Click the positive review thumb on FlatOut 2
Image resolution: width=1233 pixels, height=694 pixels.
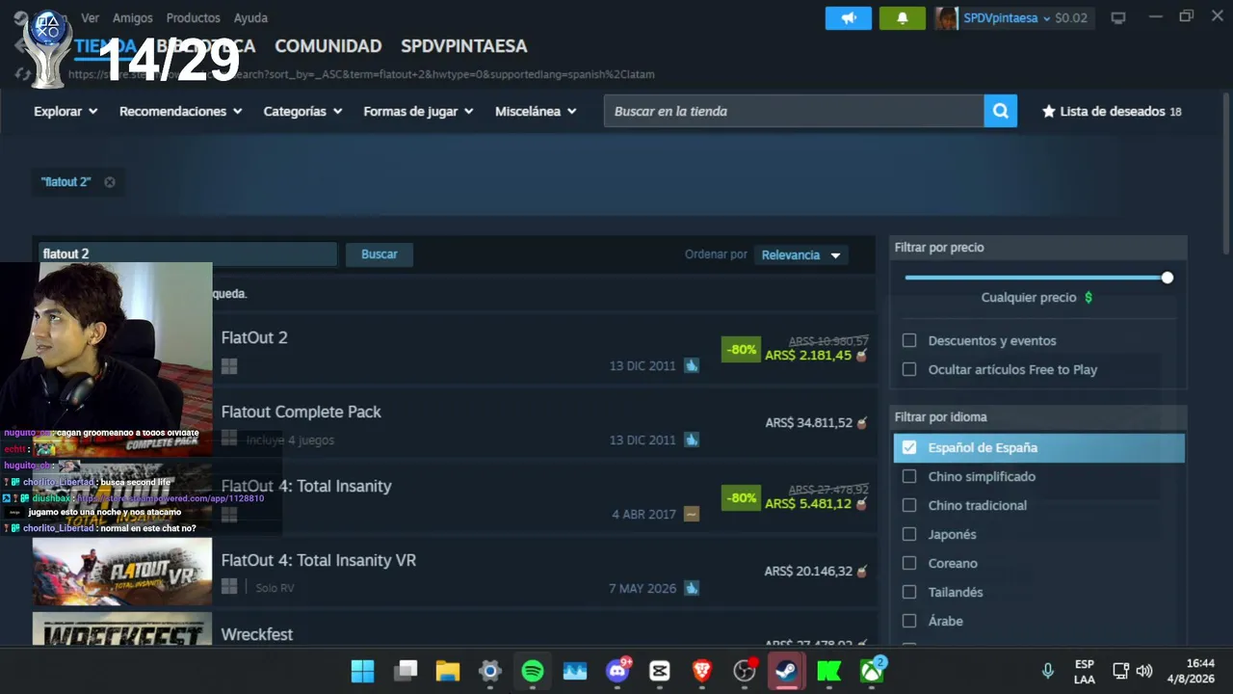pyautogui.click(x=692, y=365)
